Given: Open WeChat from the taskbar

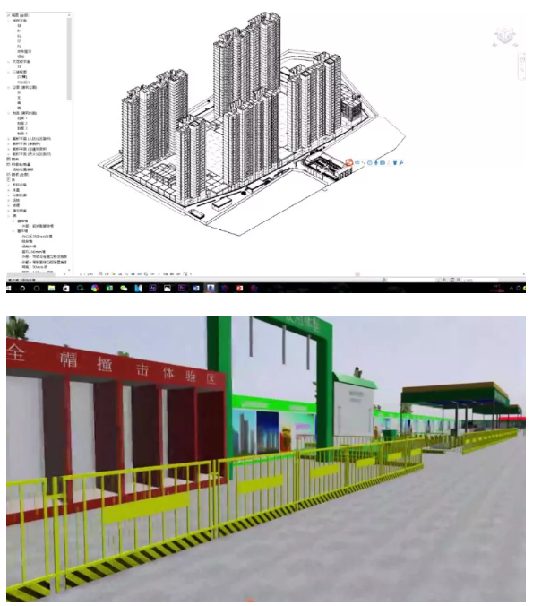Looking at the screenshot, I should pos(124,289).
